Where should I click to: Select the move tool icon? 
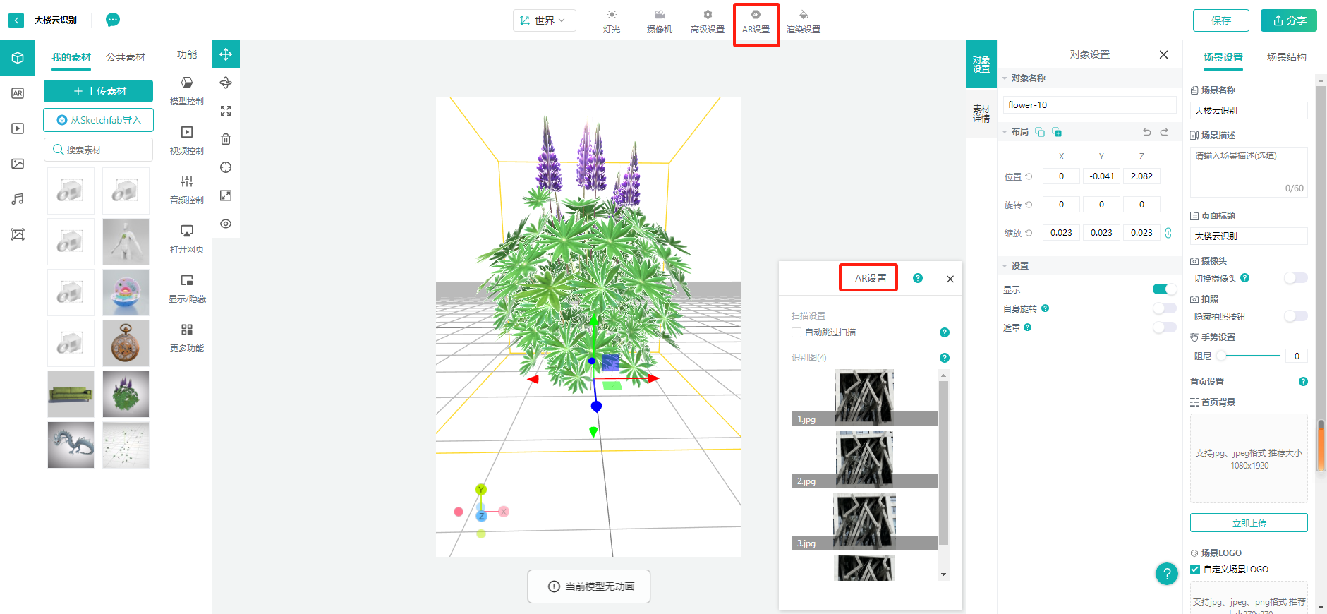pos(226,54)
